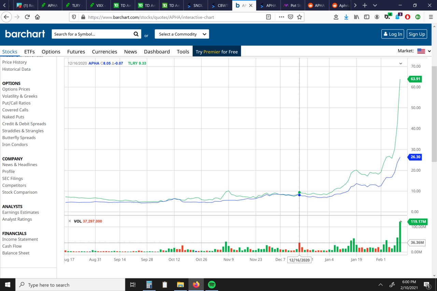List all tabs dropdown arrow
Screen dimensions: 437x291
click(375, 5)
